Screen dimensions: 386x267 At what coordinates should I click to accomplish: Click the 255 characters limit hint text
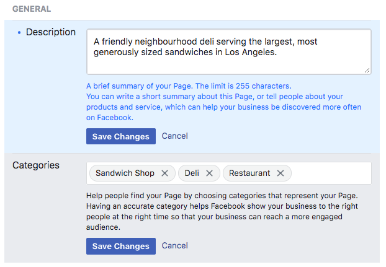point(189,86)
